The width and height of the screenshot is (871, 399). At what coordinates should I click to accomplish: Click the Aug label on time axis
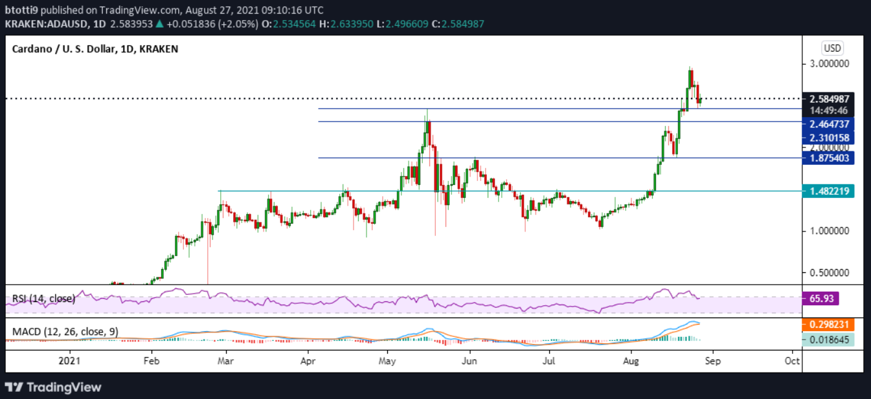(x=634, y=360)
